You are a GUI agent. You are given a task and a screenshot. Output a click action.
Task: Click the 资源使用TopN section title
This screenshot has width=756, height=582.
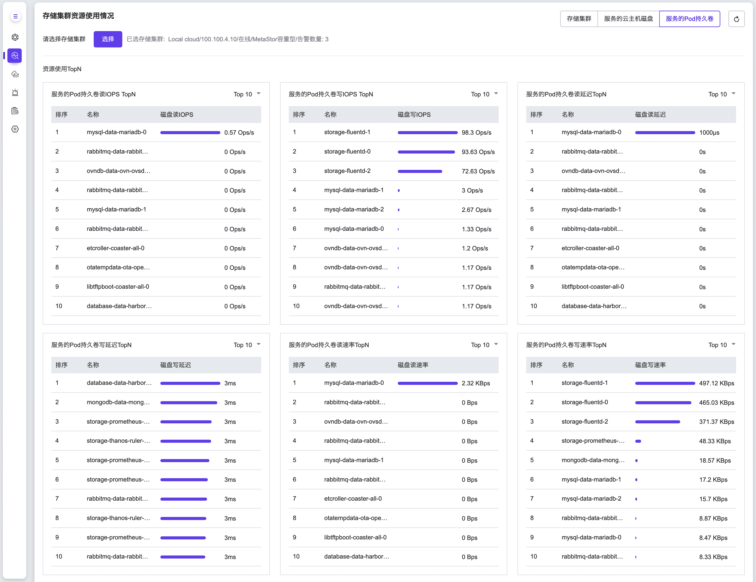[x=62, y=69]
